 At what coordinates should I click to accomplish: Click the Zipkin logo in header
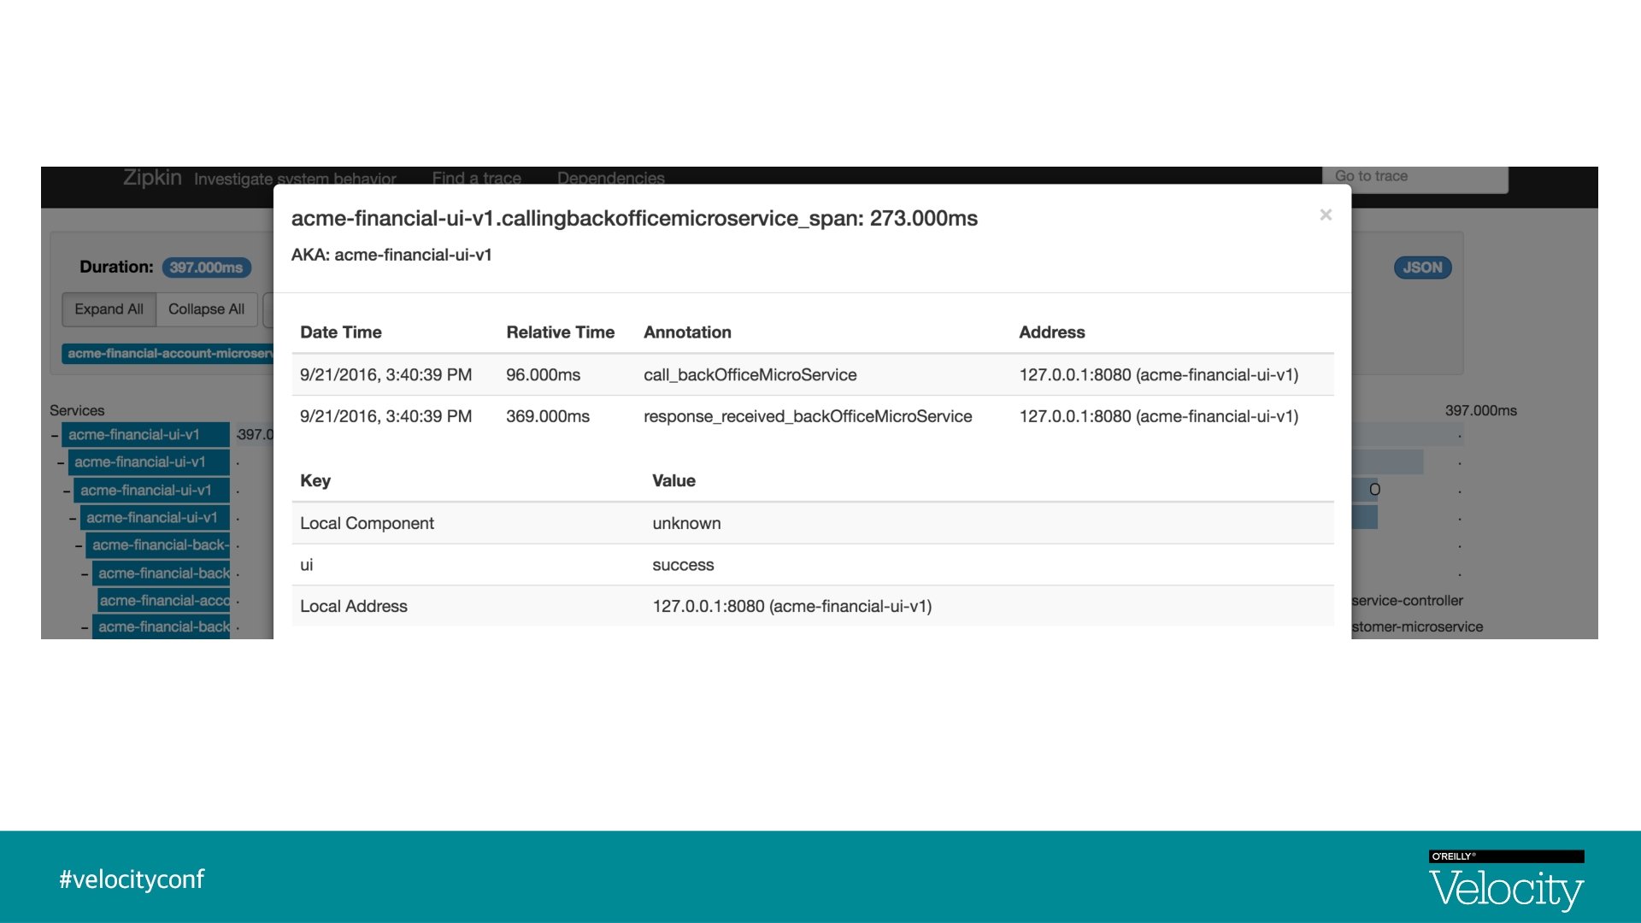point(152,178)
